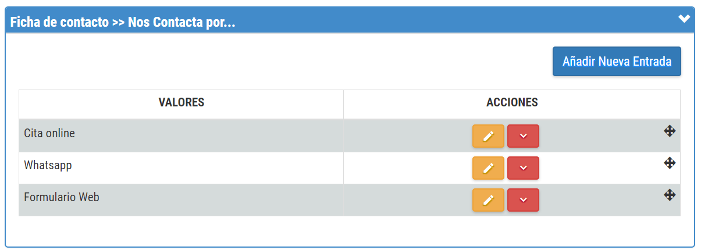Image resolution: width=701 pixels, height=250 pixels.
Task: Open the red dropdown for Formulario Web
Action: 523,200
